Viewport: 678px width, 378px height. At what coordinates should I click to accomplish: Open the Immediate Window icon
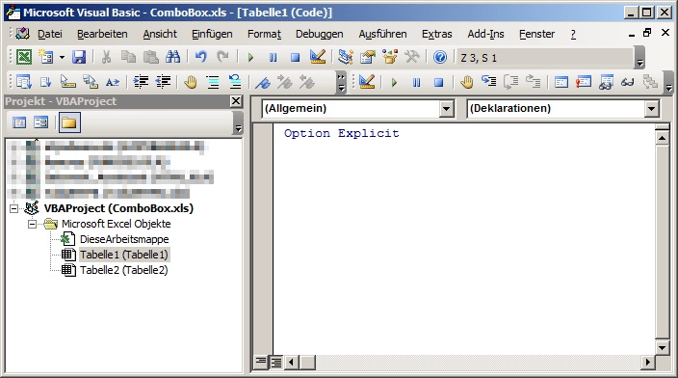coord(584,82)
